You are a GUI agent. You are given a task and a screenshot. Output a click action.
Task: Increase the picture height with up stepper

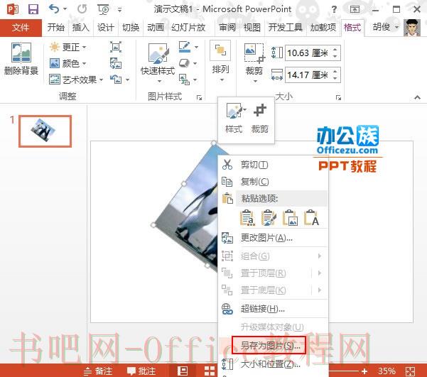(335, 49)
